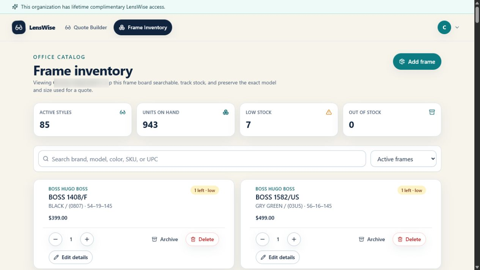Click the BOSS 1408/F model title
480x270 pixels.
pyautogui.click(x=68, y=197)
